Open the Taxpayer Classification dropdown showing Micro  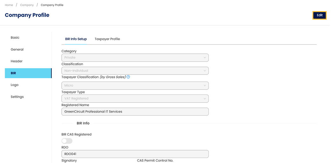pos(135,85)
